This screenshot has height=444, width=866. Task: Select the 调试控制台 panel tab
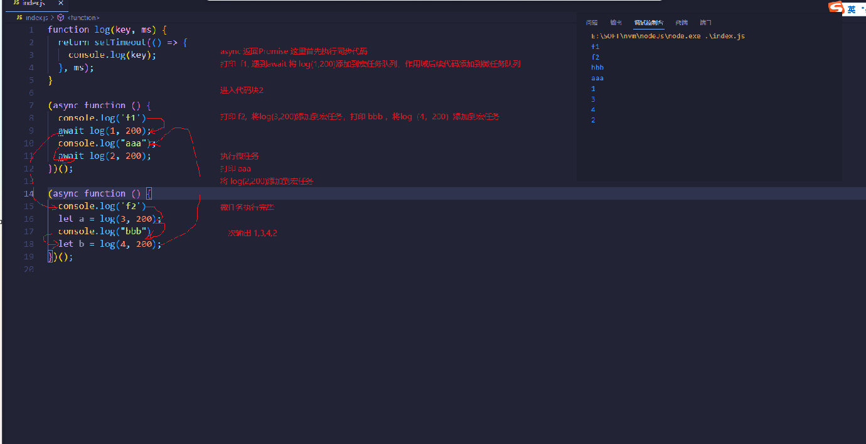tap(648, 23)
